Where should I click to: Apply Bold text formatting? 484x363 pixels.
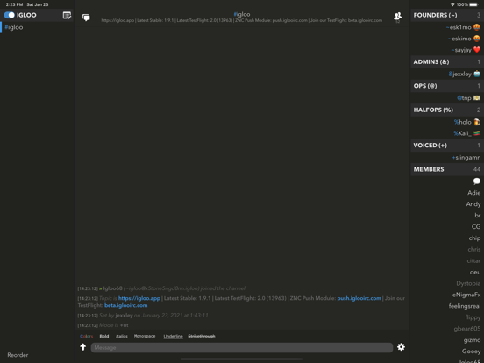pos(104,336)
